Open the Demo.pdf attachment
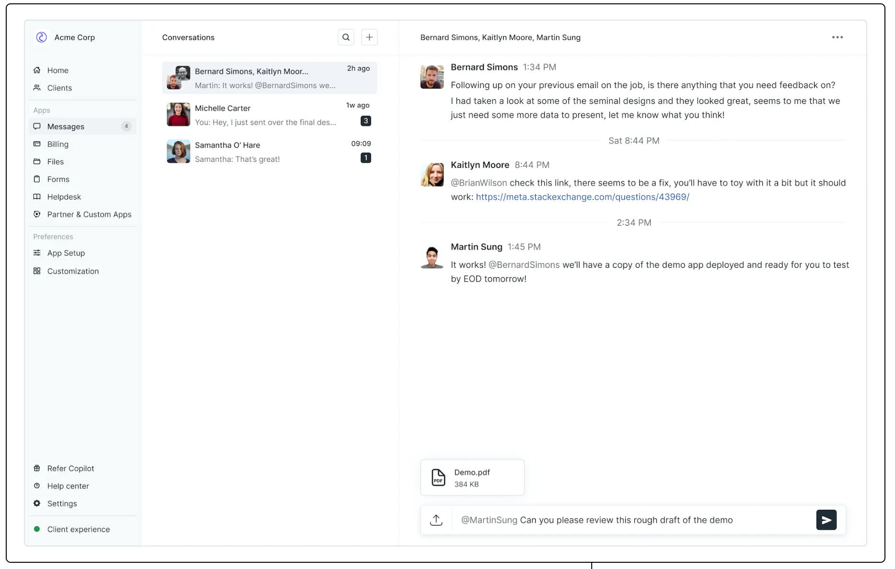Screen dimensions: 895x569 point(472,477)
